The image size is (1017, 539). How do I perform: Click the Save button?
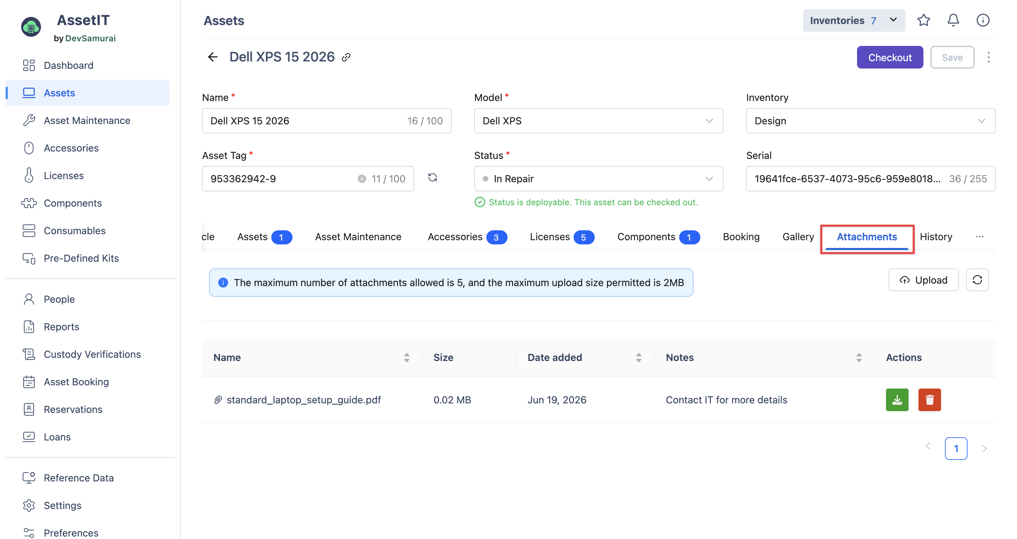[x=952, y=57]
